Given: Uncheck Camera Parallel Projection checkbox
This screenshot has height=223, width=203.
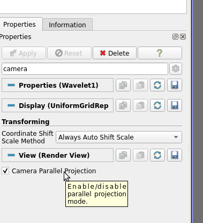Looking at the screenshot, I should point(5,171).
